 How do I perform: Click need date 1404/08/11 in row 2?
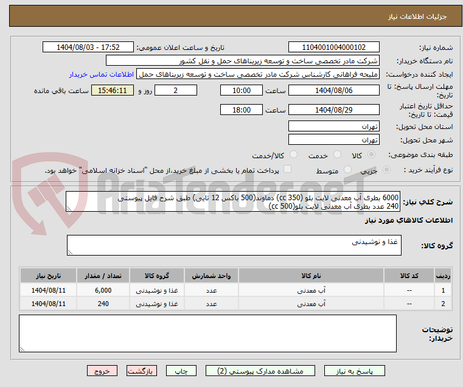coord(49,304)
